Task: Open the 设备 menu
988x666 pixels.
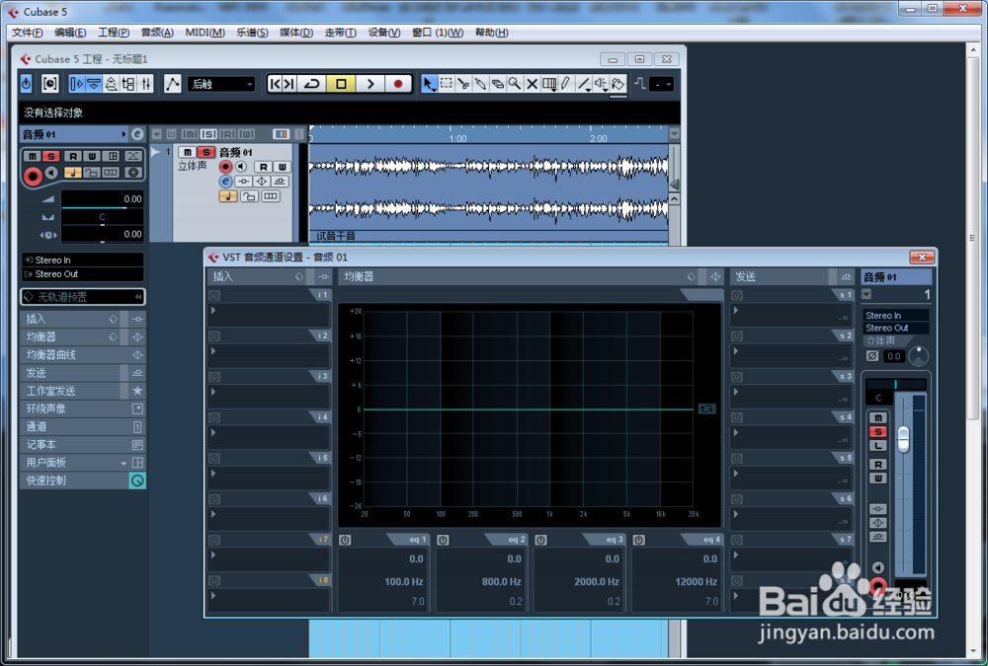Action: coord(383,33)
